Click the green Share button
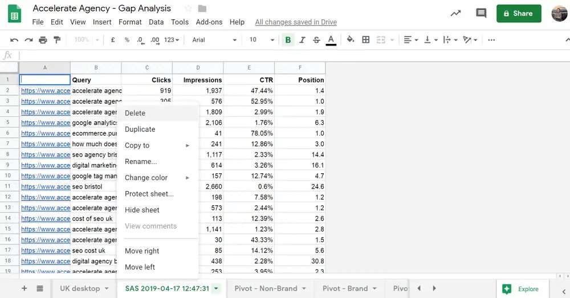Viewport: 570px width, 298px height. coord(519,14)
